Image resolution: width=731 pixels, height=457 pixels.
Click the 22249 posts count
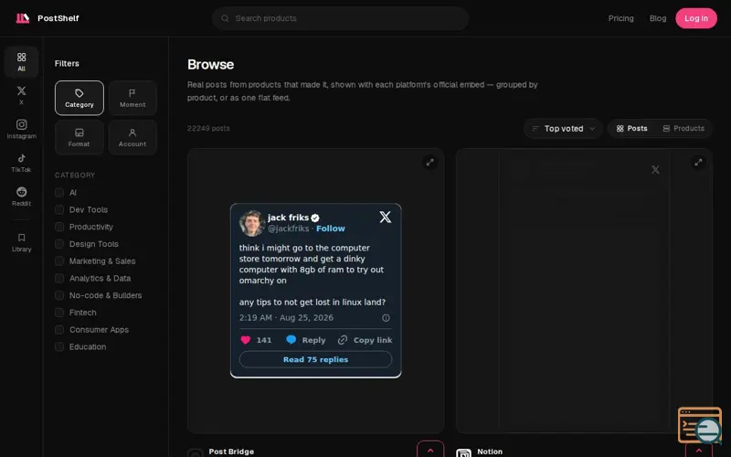[x=208, y=128]
